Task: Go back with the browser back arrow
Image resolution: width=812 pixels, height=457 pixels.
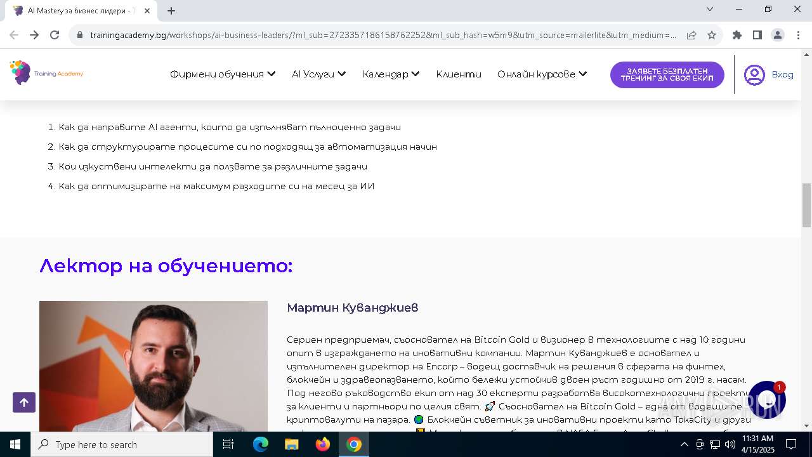Action: point(14,36)
